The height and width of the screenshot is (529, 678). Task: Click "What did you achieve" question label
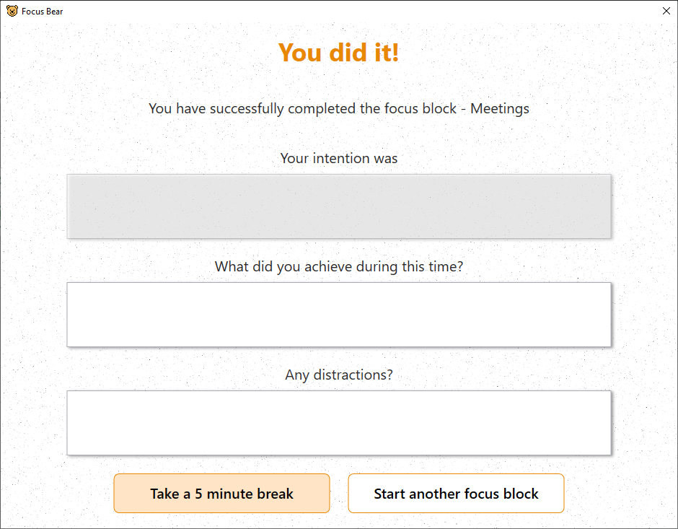338,266
